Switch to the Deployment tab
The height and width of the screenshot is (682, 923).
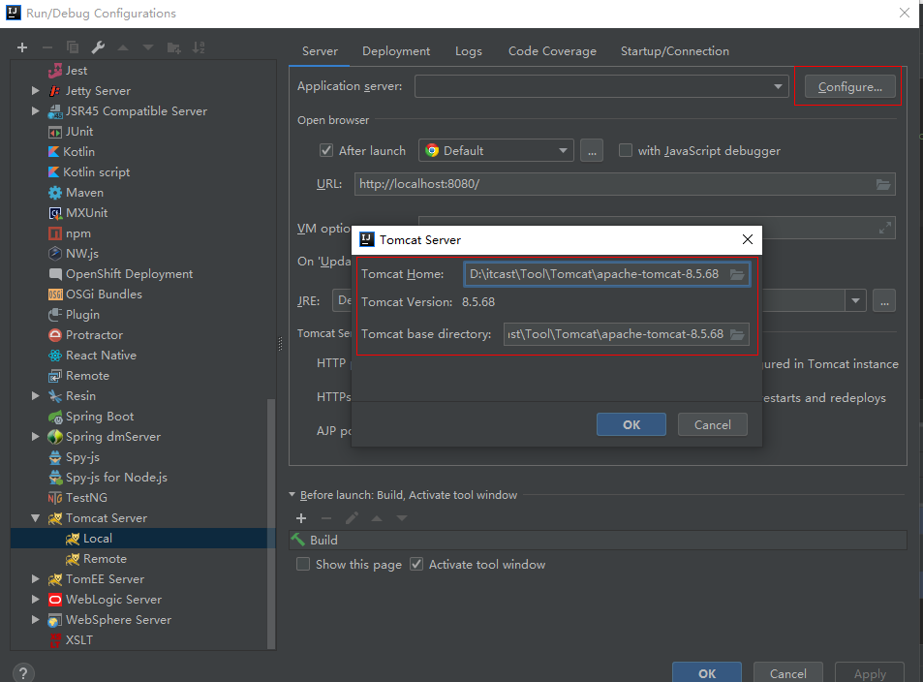[396, 51]
